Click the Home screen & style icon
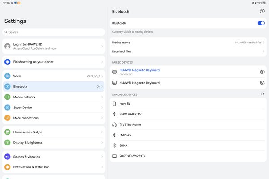Screen dimensions: 269x179 7,132
